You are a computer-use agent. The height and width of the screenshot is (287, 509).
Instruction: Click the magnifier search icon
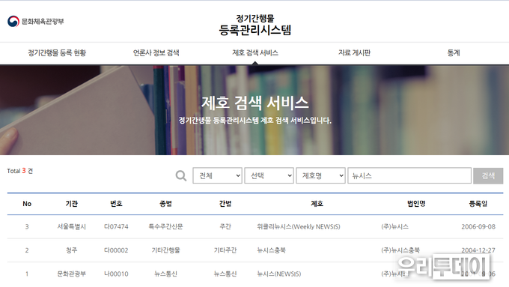(x=181, y=176)
